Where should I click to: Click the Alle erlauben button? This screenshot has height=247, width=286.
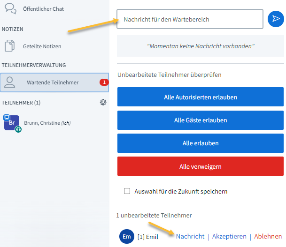coord(201,143)
